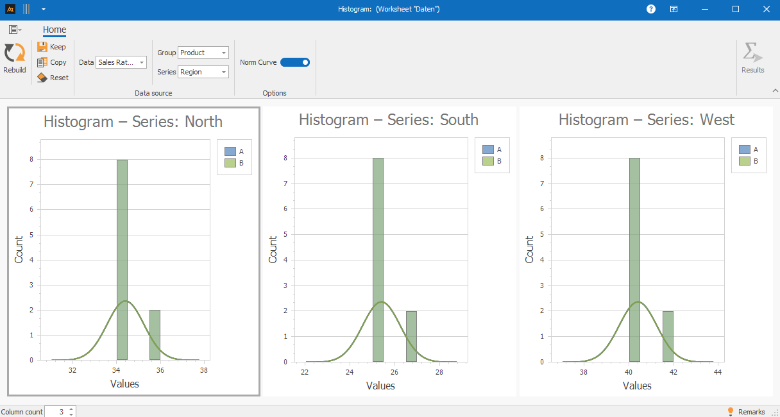This screenshot has width=780, height=417.
Task: Expand the Series dropdown set to Region
Action: (203, 72)
